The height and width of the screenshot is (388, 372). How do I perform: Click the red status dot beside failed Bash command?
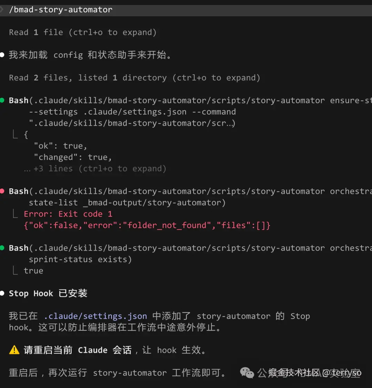2,191
